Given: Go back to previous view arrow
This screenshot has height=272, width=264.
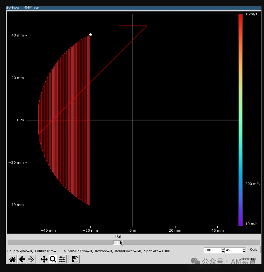Looking at the screenshot, I should (x=22, y=259).
